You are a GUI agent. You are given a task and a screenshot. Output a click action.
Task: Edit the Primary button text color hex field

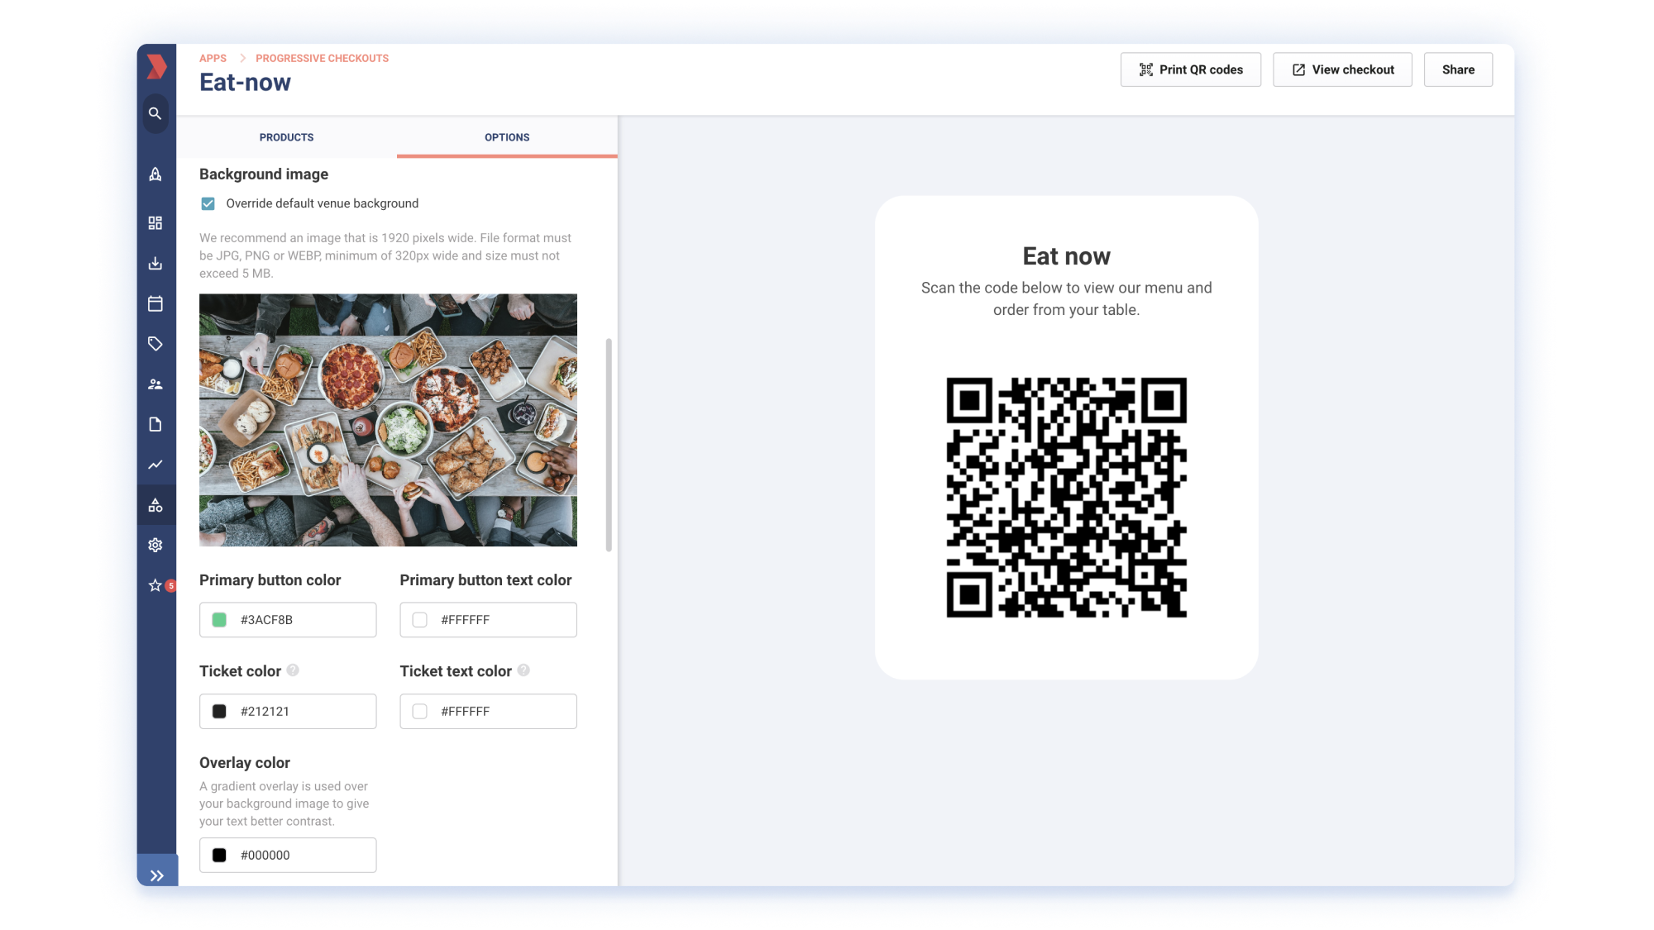tap(488, 620)
